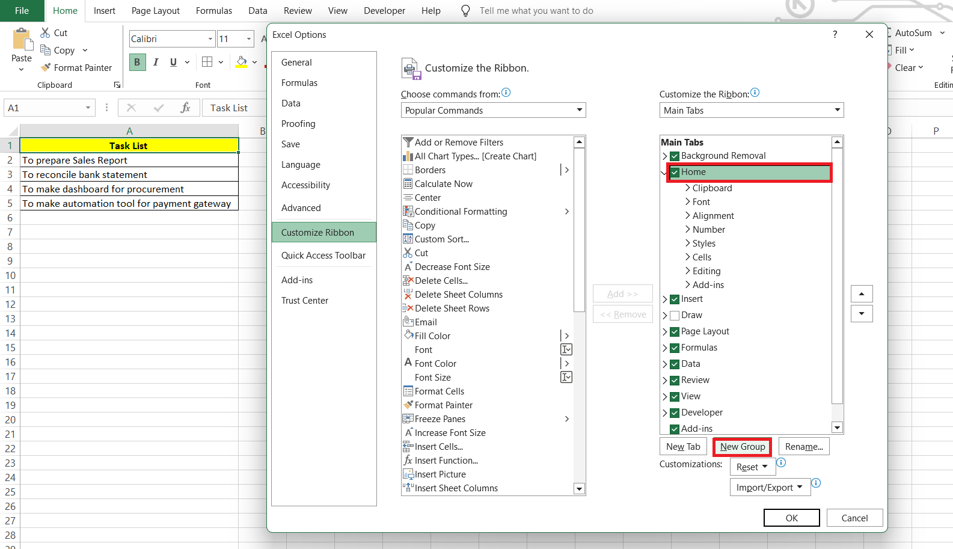953x549 pixels.
Task: Click the Insert Function fx icon
Action: [185, 108]
